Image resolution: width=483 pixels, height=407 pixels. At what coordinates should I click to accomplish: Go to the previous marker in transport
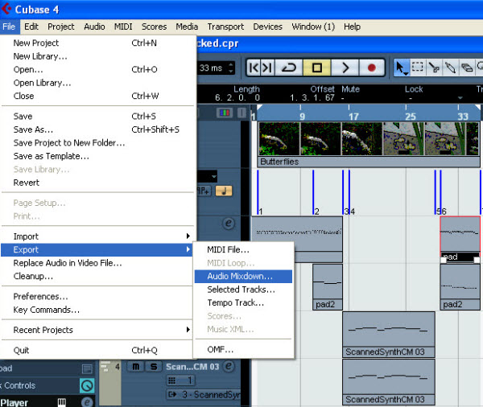[x=254, y=68]
